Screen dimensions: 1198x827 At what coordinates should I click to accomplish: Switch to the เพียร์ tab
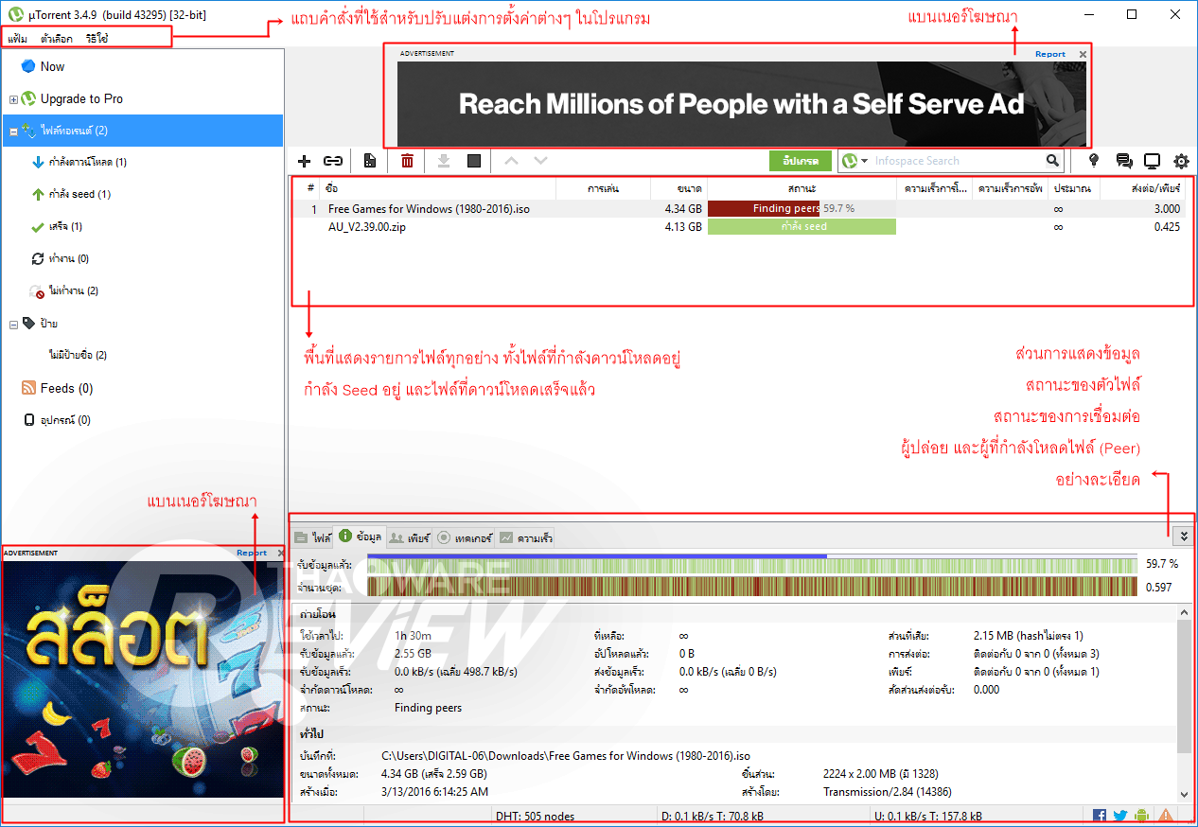click(410, 537)
